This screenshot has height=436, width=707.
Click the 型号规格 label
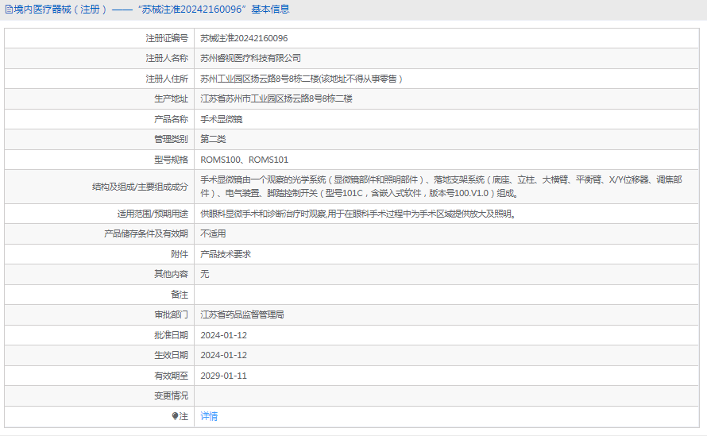coord(171,160)
